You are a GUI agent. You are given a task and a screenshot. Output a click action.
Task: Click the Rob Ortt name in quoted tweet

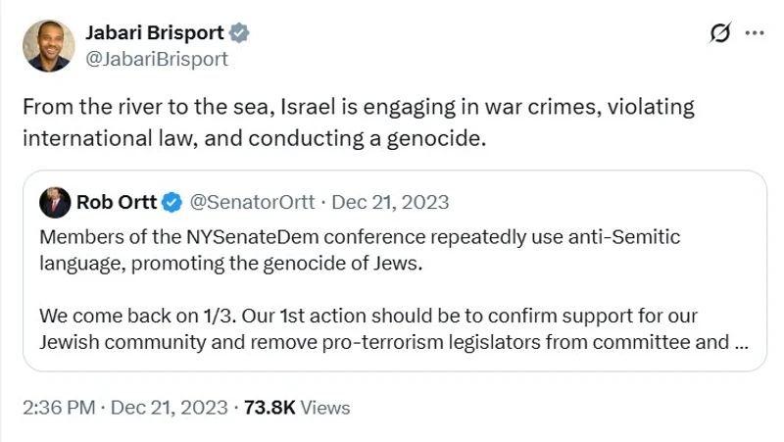pos(116,203)
